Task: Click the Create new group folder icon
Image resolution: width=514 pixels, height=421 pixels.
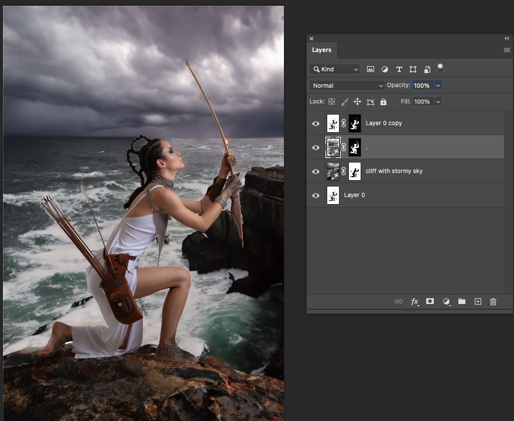Action: pos(462,301)
